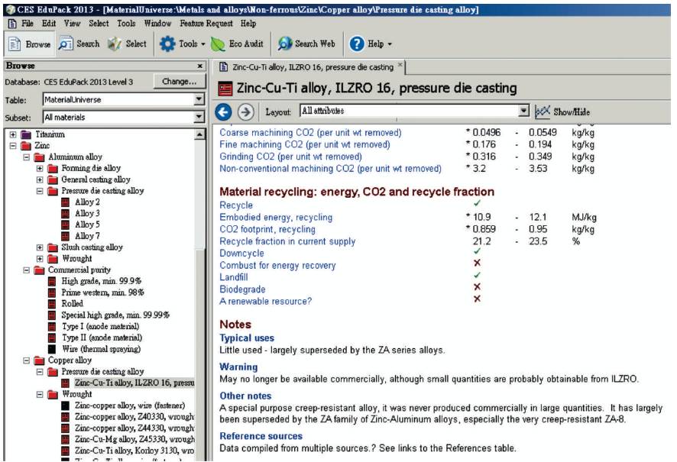
Task: Select Prime western, min. 98% record
Action: click(x=102, y=292)
